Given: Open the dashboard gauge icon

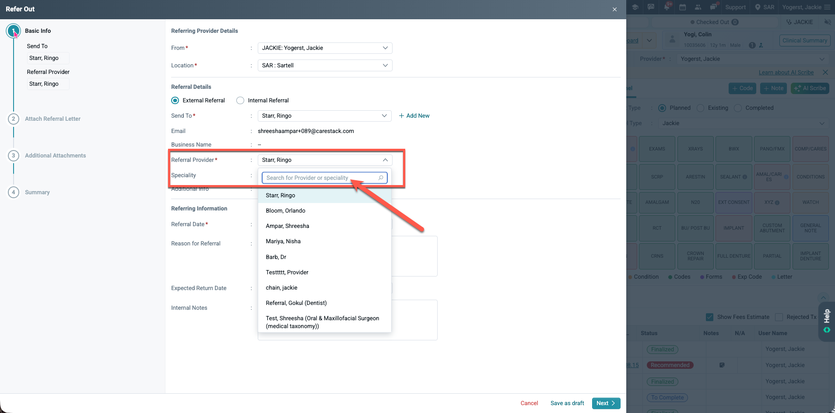Looking at the screenshot, I should point(651,7).
